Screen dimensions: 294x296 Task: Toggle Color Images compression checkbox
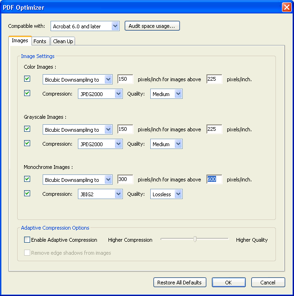[27, 93]
